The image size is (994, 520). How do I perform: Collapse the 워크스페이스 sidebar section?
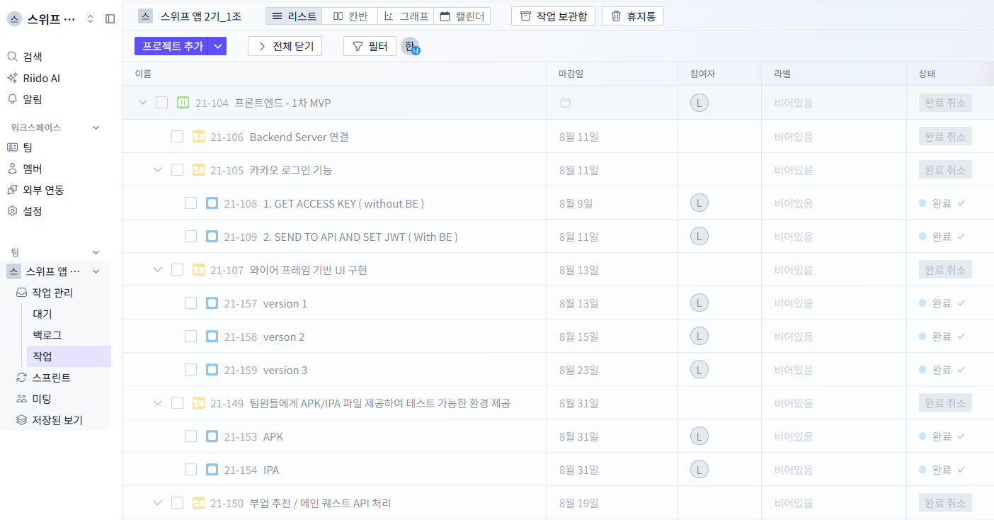(96, 128)
